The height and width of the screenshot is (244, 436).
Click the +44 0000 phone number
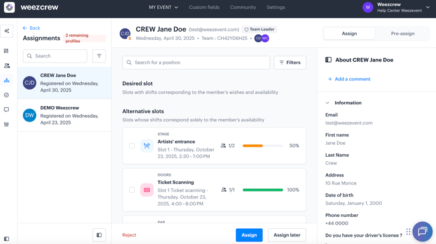tap(337, 223)
